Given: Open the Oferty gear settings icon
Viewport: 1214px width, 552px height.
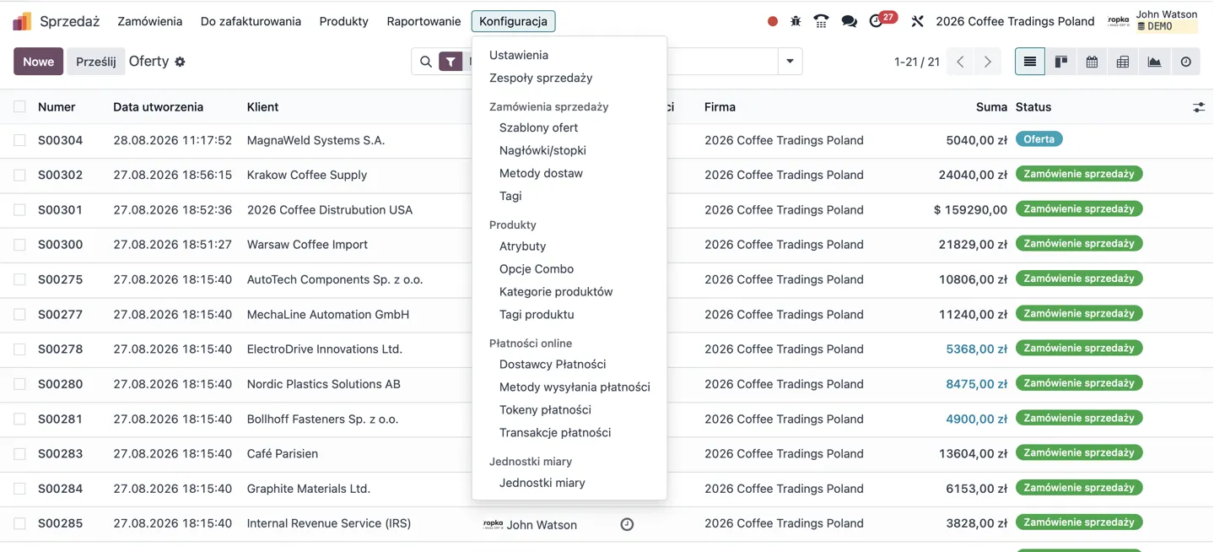Looking at the screenshot, I should tap(180, 62).
